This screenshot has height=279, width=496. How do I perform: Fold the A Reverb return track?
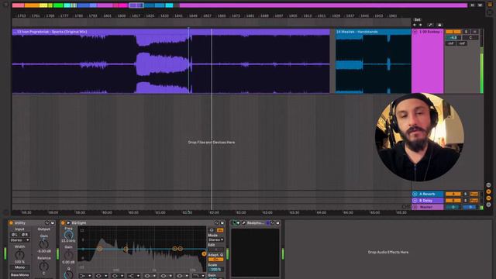415,194
